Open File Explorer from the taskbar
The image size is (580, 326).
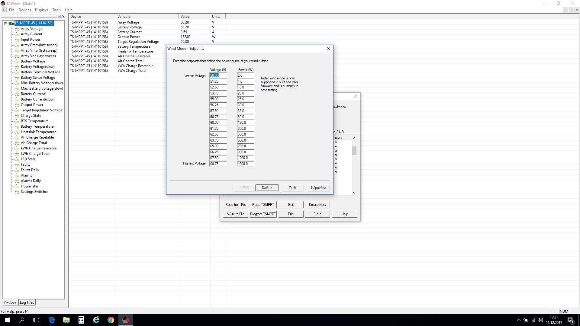[x=66, y=320]
